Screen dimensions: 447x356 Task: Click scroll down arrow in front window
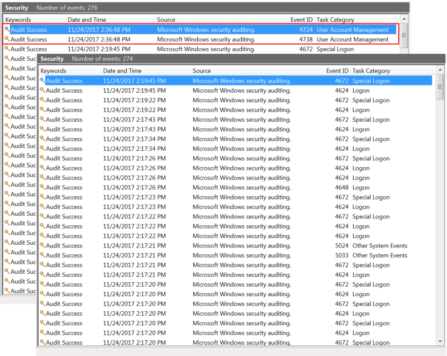(x=440, y=341)
